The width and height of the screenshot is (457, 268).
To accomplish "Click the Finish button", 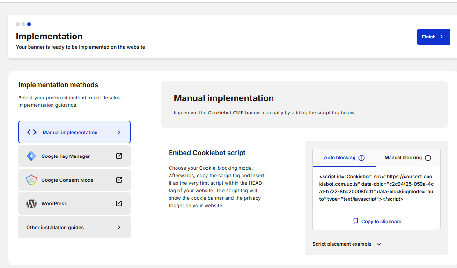I will [x=434, y=37].
